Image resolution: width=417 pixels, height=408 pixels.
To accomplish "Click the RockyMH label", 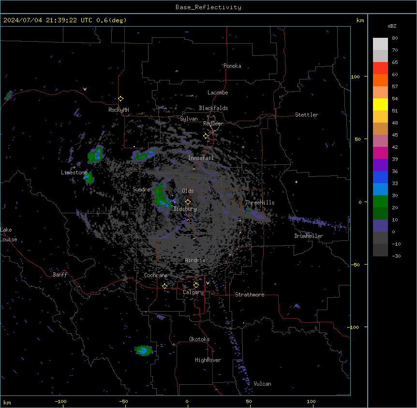I will pyautogui.click(x=119, y=110).
